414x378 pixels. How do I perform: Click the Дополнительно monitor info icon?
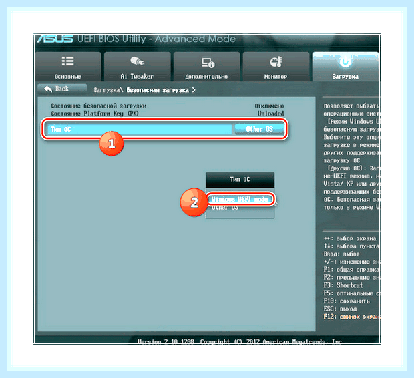[208, 63]
